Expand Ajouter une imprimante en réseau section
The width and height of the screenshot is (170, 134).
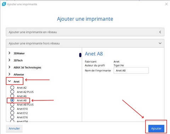(x=85, y=32)
